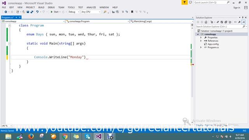The image size is (249, 140).
Task: Click the Refresh icon in Solution Explorer
Action: (222, 22)
